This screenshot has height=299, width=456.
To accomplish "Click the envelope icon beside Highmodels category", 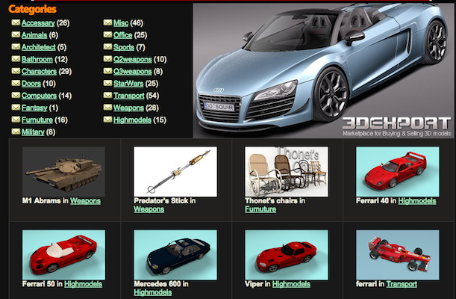I will (x=107, y=120).
